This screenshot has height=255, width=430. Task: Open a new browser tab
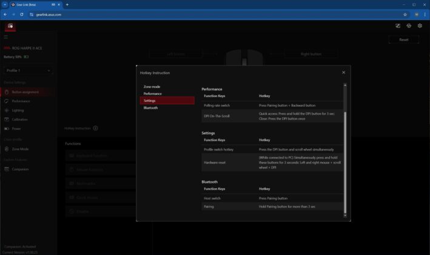(x=67, y=5)
